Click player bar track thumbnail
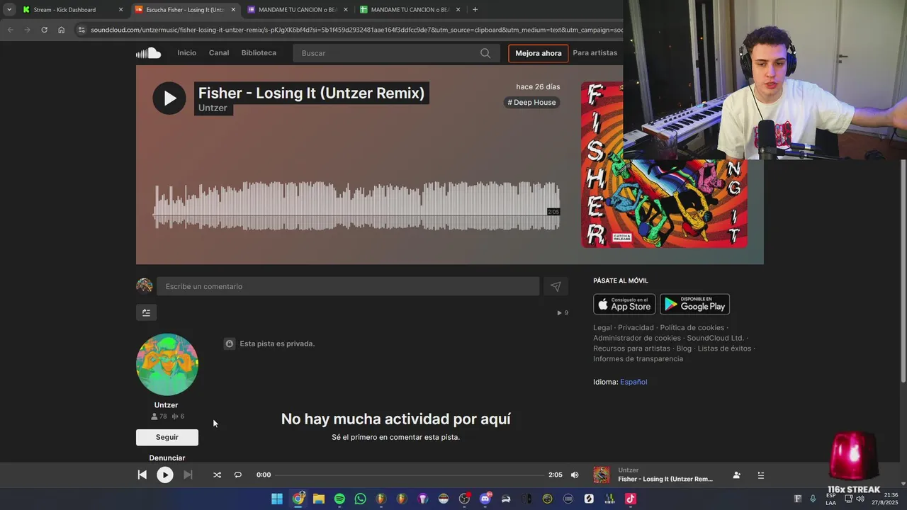 602,475
